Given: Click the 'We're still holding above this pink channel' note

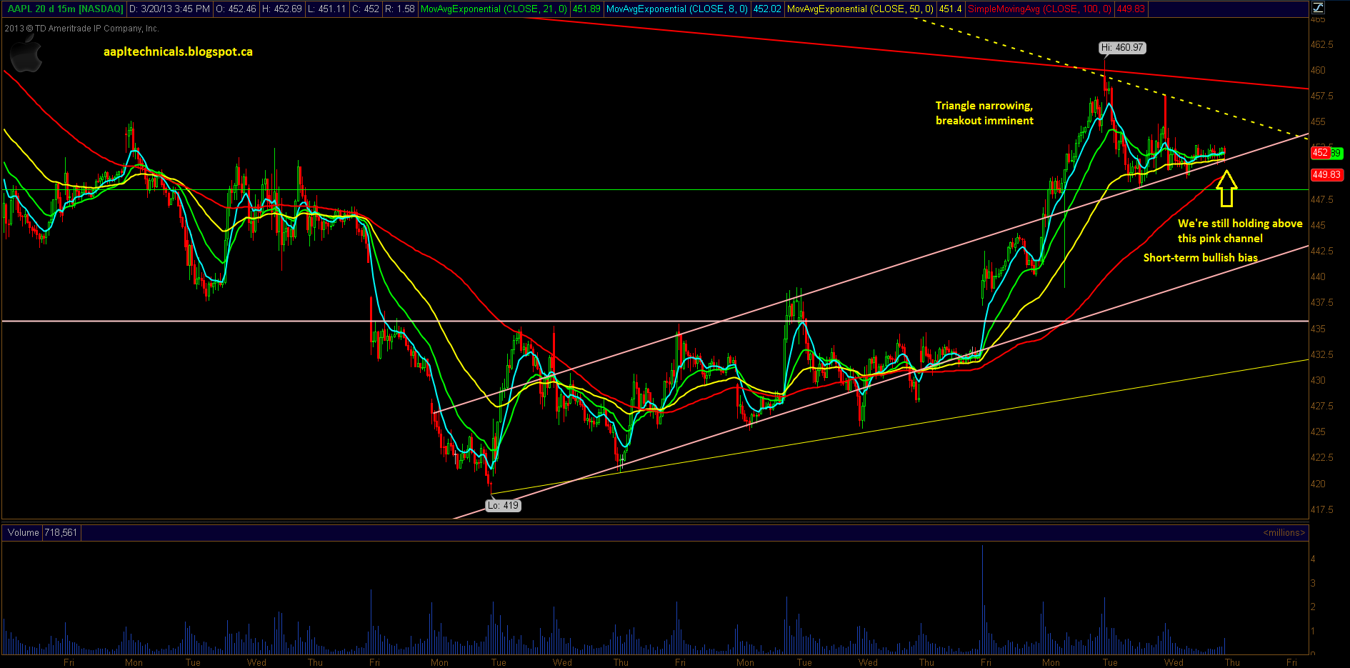Looking at the screenshot, I should (x=1240, y=231).
